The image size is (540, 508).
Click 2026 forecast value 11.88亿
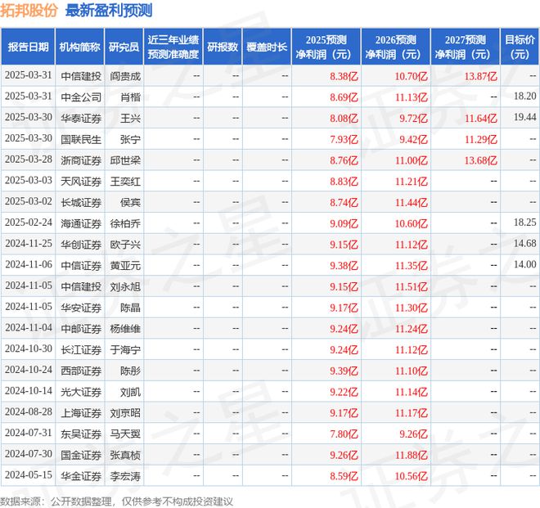(x=412, y=455)
